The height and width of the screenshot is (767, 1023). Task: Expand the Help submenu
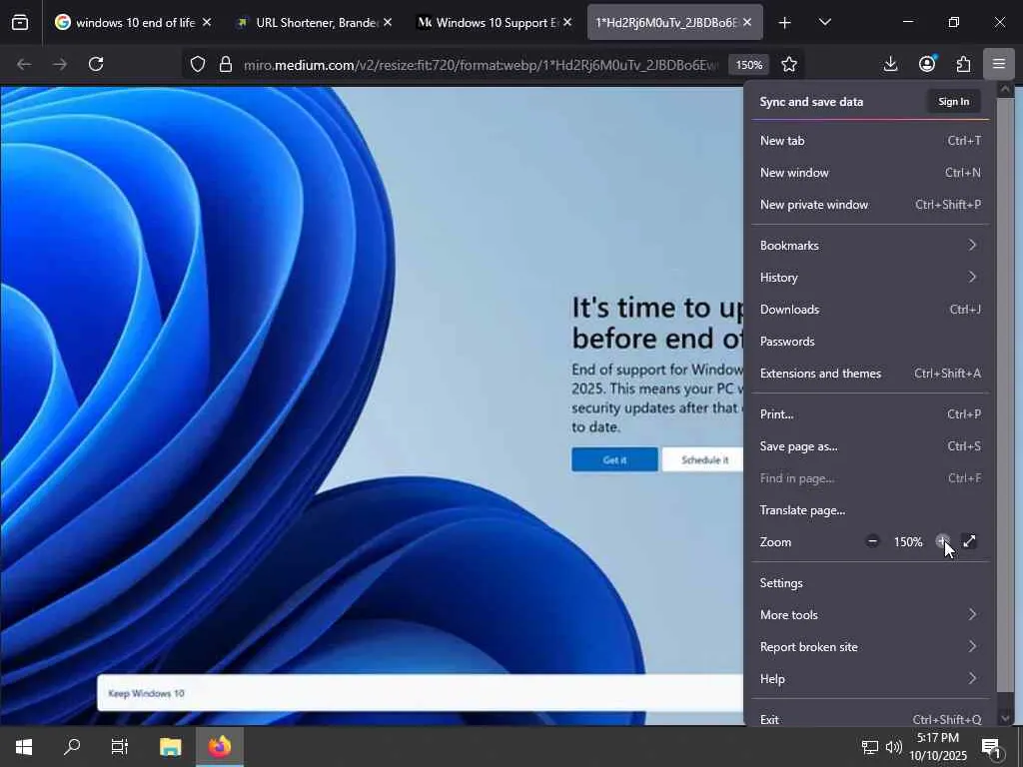870,679
